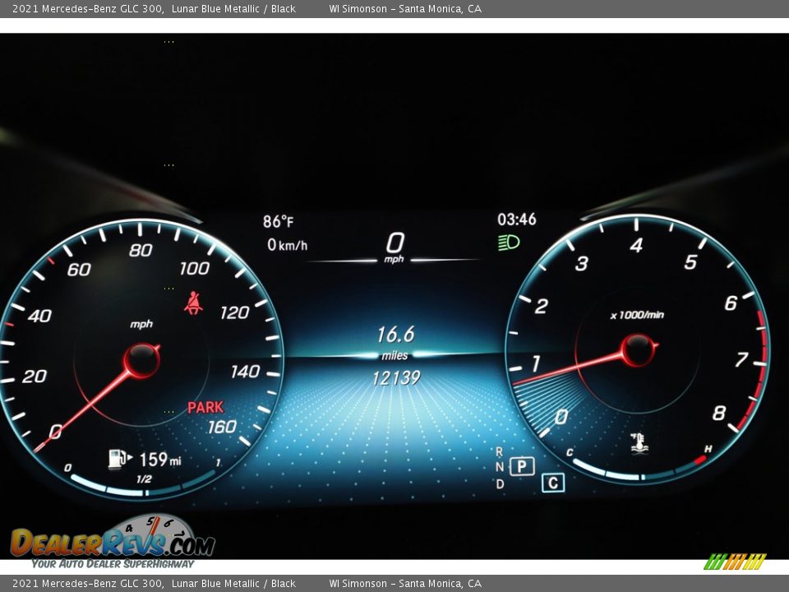Click the 159 mi fuel range
The height and width of the screenshot is (592, 789).
(x=160, y=459)
